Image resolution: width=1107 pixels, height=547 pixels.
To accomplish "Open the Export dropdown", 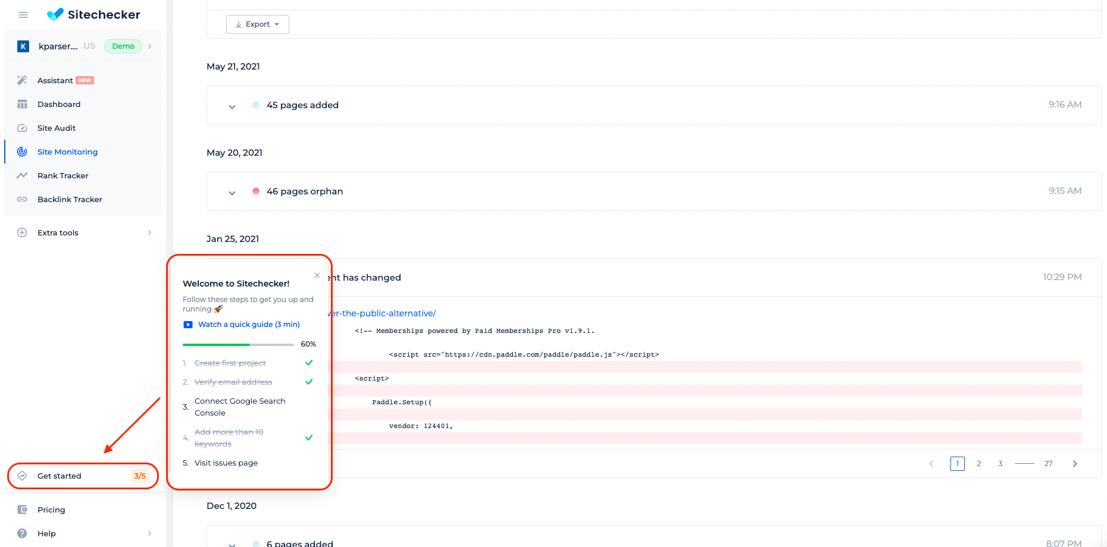I will tap(258, 24).
